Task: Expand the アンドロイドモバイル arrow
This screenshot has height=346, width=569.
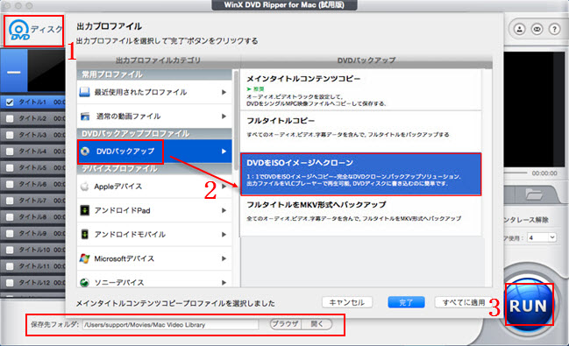Action: pos(224,234)
